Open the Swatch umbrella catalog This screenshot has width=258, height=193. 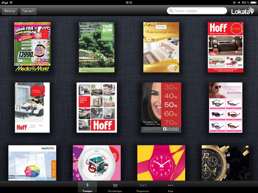32,163
